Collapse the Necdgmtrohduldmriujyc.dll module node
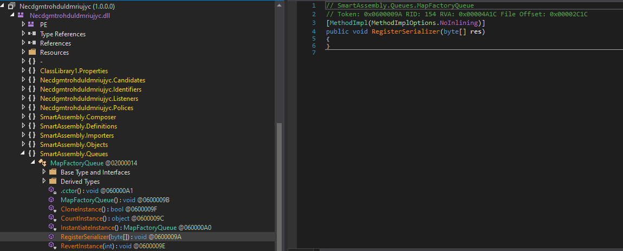Viewport: 623px width, 251px height. click(x=13, y=16)
